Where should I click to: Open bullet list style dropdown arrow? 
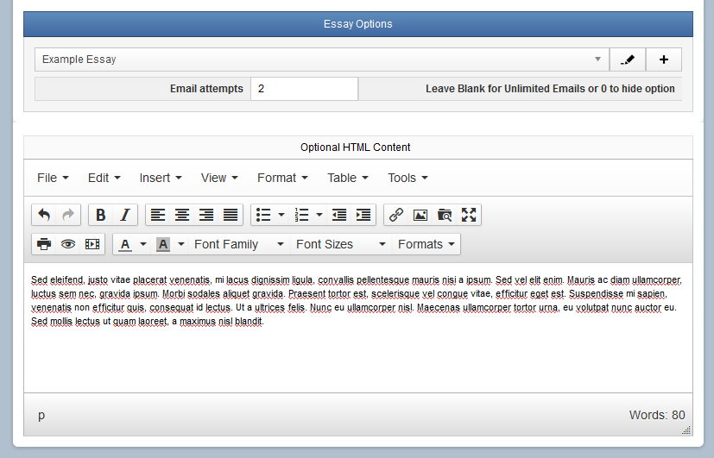click(281, 215)
